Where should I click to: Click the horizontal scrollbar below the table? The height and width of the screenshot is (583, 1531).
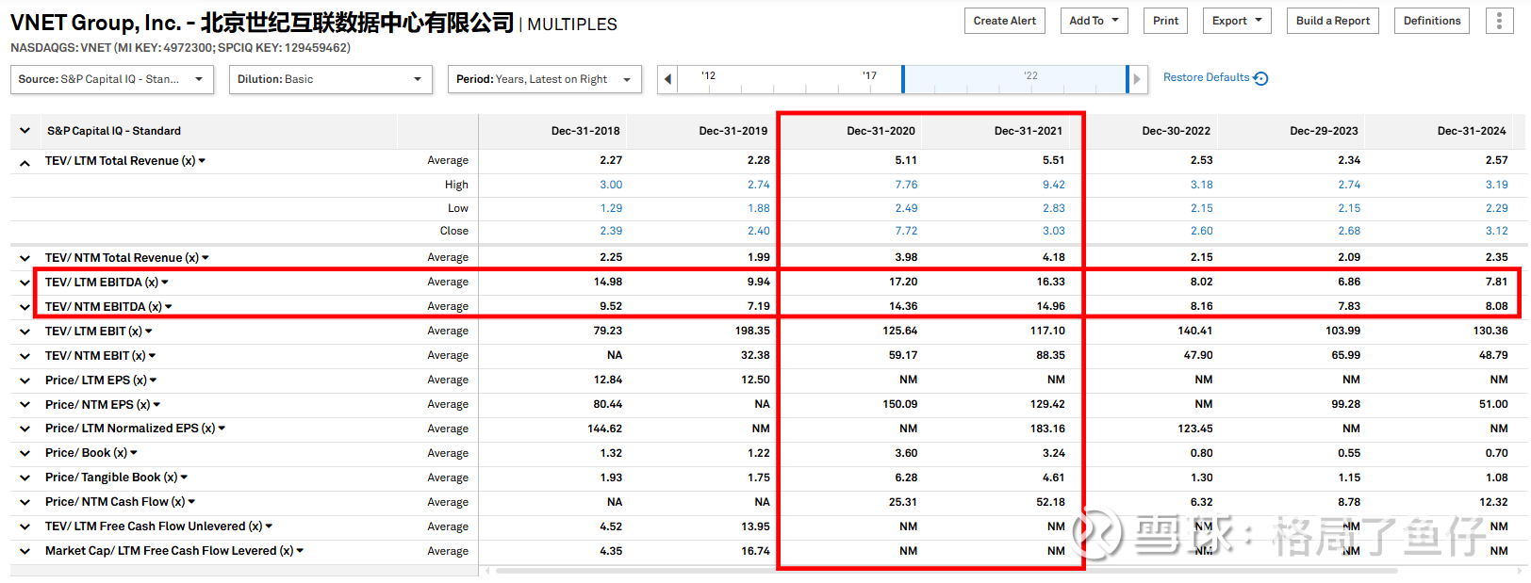click(947, 571)
